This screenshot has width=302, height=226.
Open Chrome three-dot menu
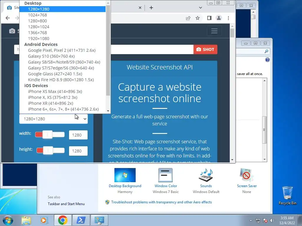pos(229,18)
